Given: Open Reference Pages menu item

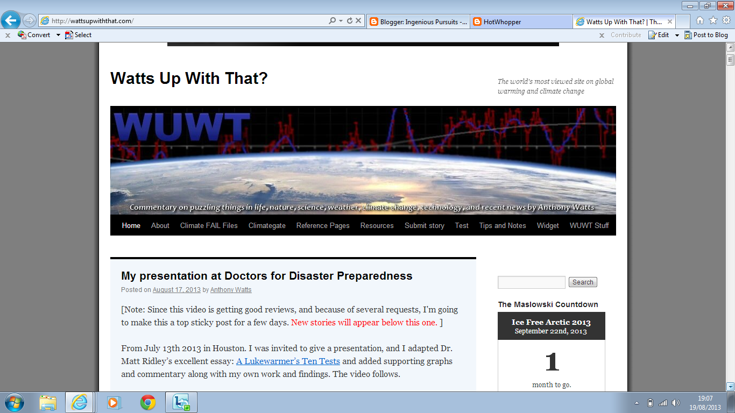Looking at the screenshot, I should tap(323, 225).
